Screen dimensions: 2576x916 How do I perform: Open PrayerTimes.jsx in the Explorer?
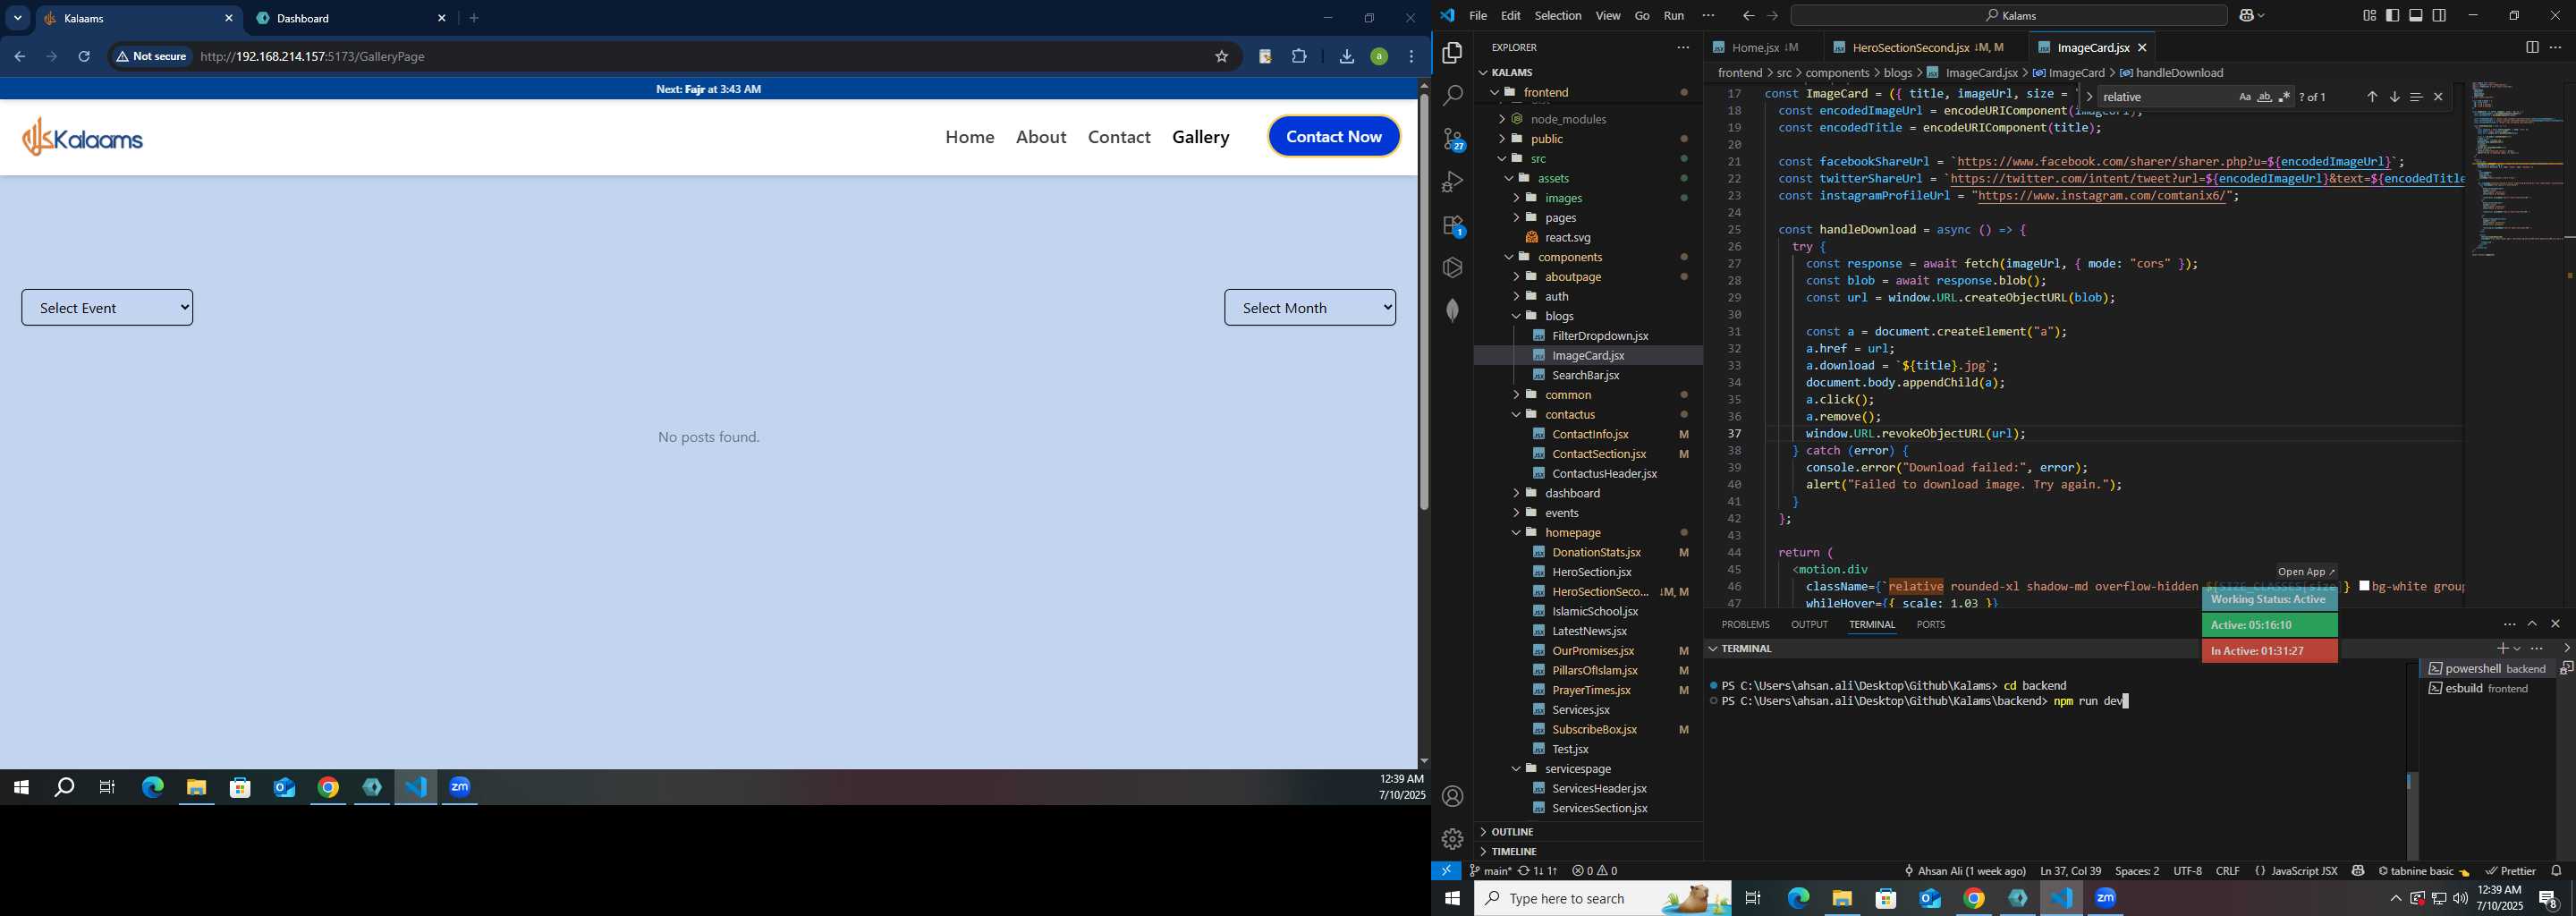click(1591, 690)
